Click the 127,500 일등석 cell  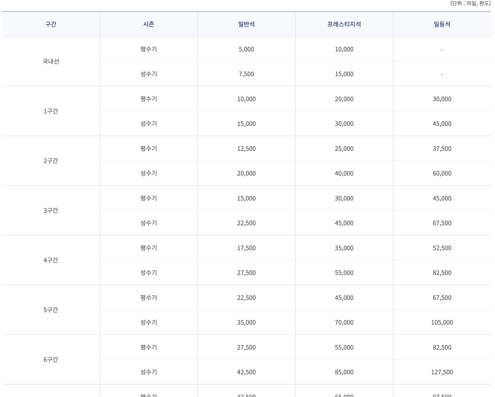pos(442,372)
